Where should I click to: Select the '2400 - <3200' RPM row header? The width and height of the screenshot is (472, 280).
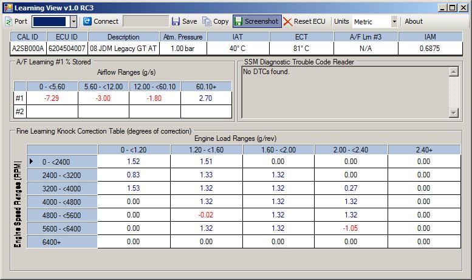62,175
